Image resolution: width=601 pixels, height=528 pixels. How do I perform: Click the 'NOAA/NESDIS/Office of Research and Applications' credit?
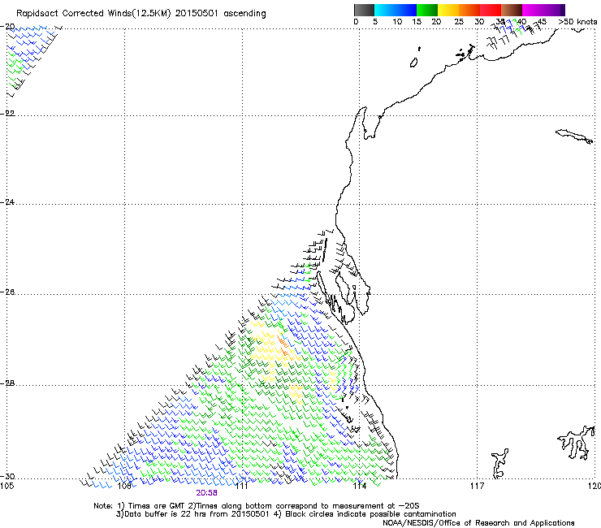pyautogui.click(x=478, y=523)
